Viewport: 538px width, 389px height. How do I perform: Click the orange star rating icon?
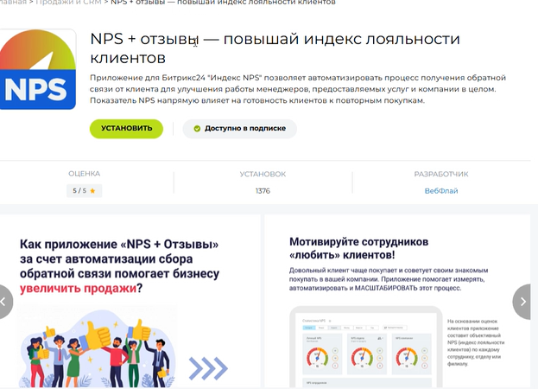pos(92,190)
